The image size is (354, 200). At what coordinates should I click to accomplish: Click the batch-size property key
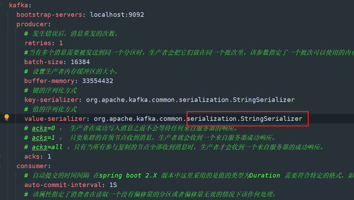click(43, 62)
